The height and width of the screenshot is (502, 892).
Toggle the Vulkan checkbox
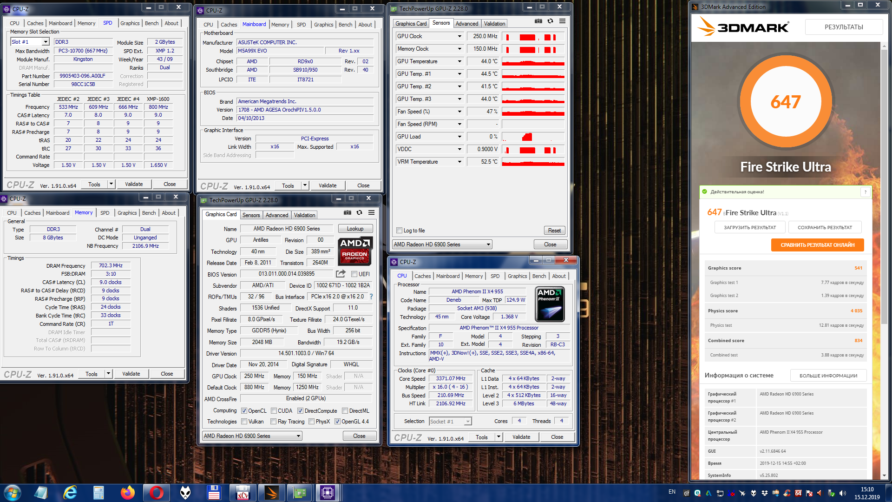(244, 422)
